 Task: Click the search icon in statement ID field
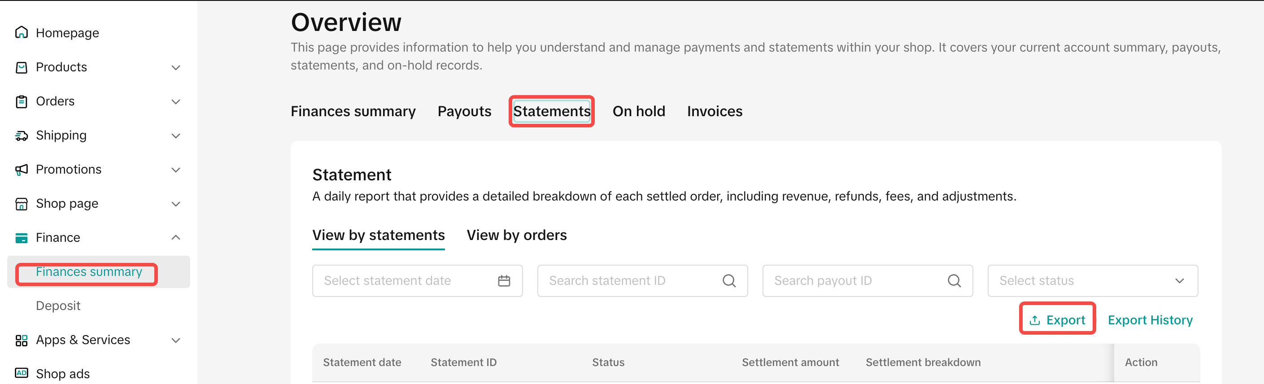[729, 281]
